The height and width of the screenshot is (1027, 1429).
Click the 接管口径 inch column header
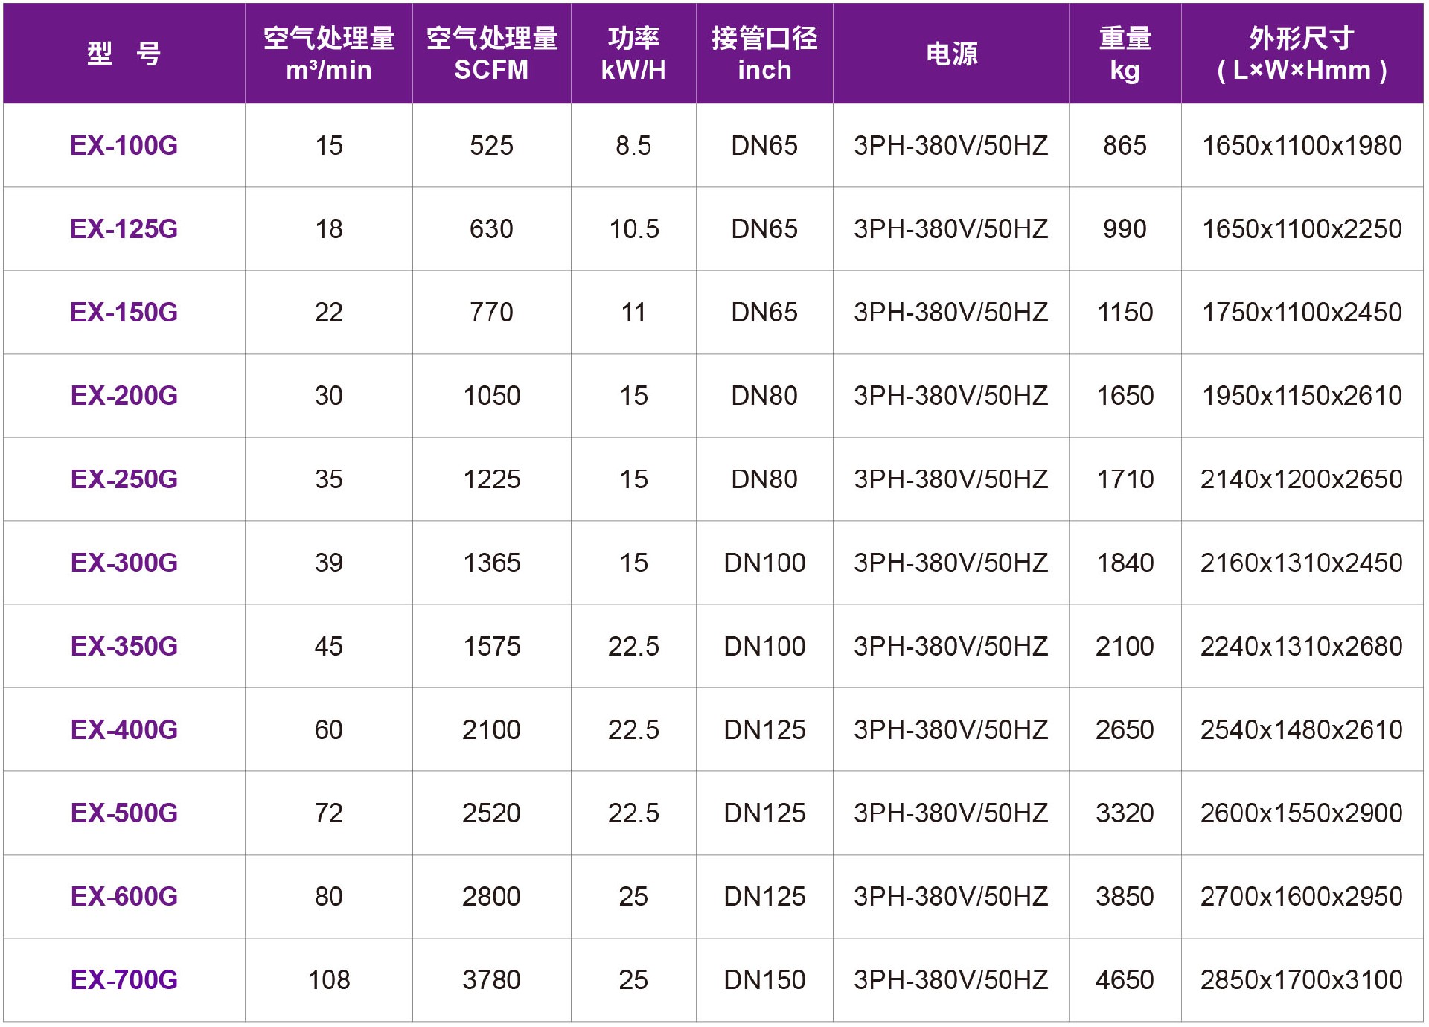(x=764, y=54)
